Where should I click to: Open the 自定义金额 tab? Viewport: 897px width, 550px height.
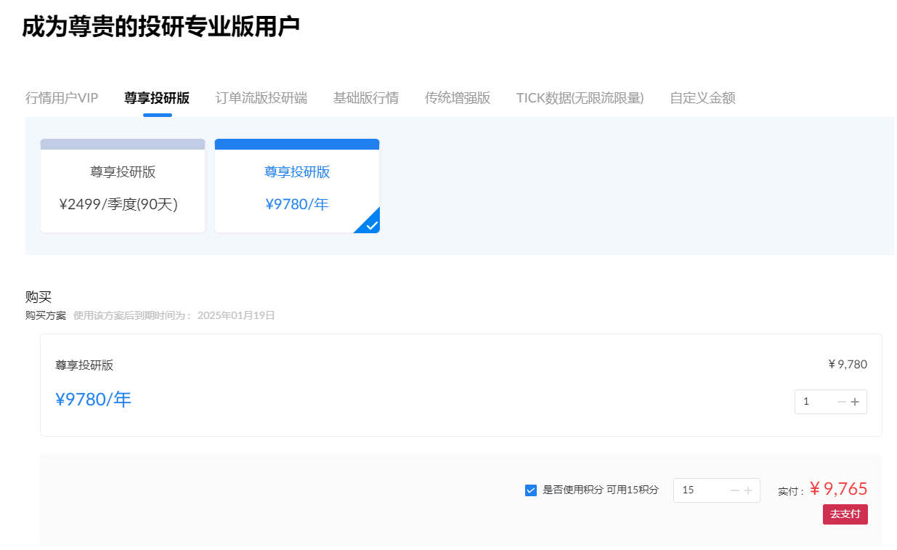point(703,98)
